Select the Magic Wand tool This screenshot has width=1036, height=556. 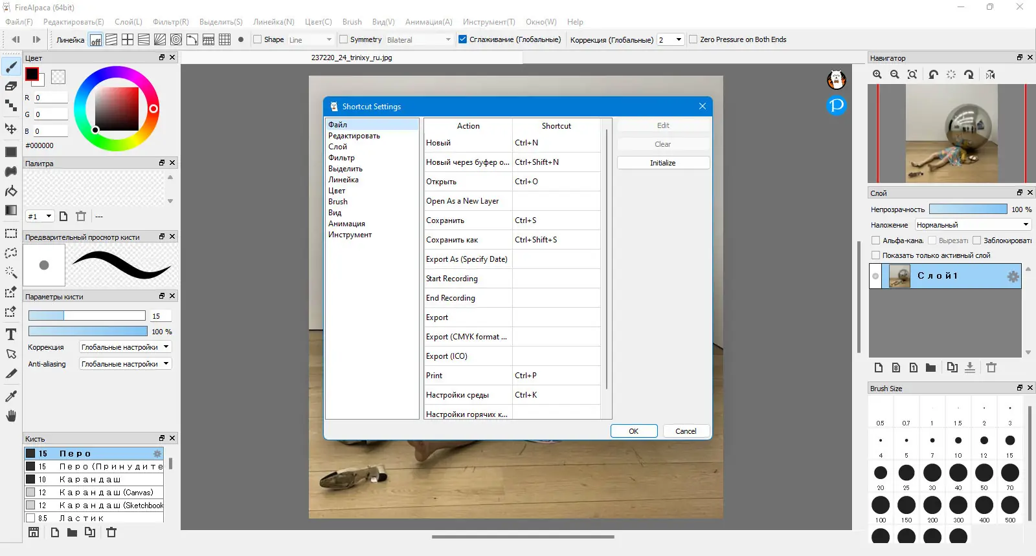click(11, 272)
